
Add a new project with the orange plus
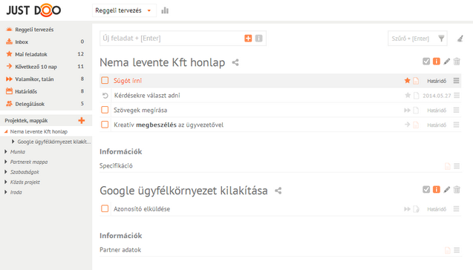pyautogui.click(x=82, y=120)
